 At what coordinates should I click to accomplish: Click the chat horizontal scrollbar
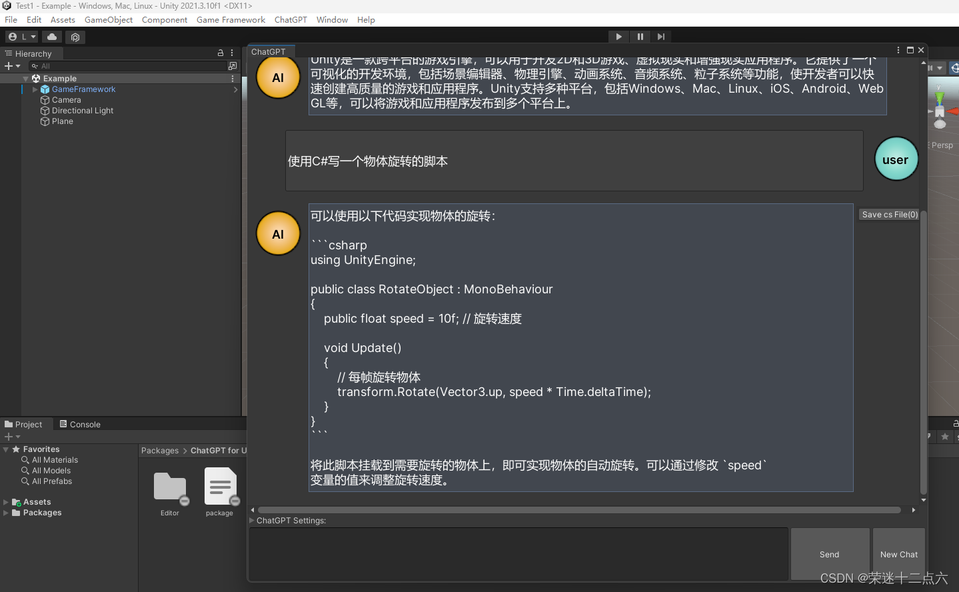tap(579, 510)
